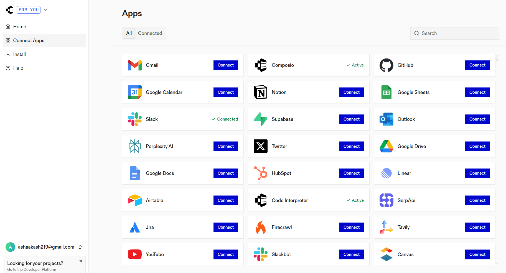The width and height of the screenshot is (506, 273).
Task: Connect Google Calendar
Action: coord(226,92)
